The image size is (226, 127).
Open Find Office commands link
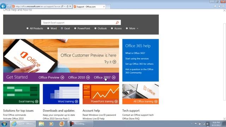point(14,115)
